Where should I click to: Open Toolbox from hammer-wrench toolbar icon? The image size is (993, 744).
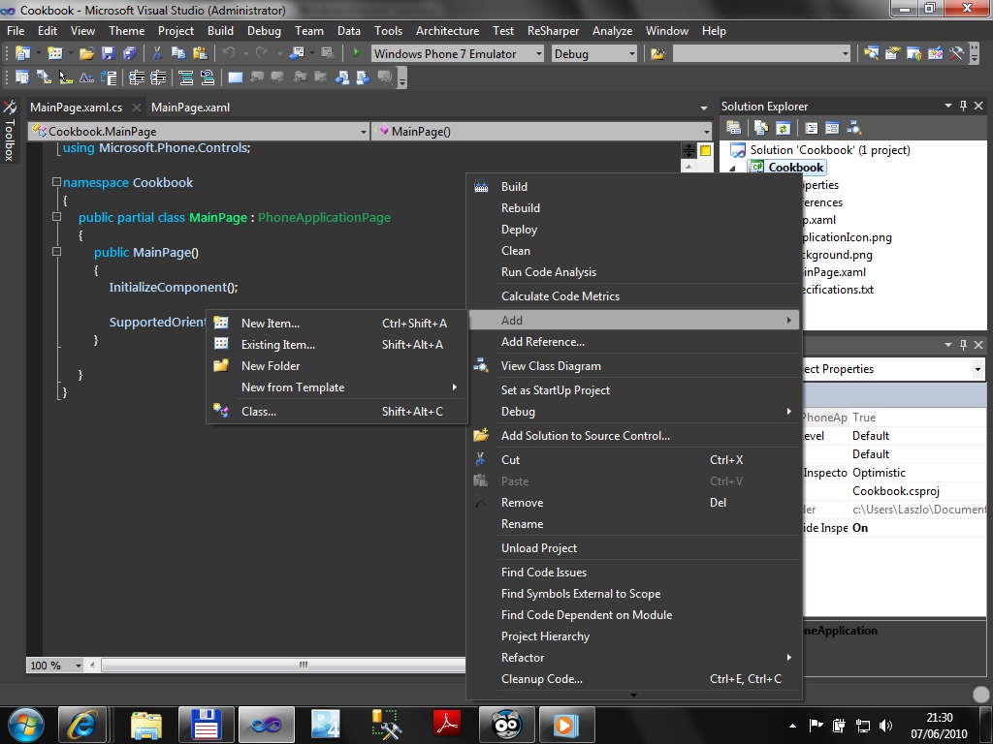point(956,54)
